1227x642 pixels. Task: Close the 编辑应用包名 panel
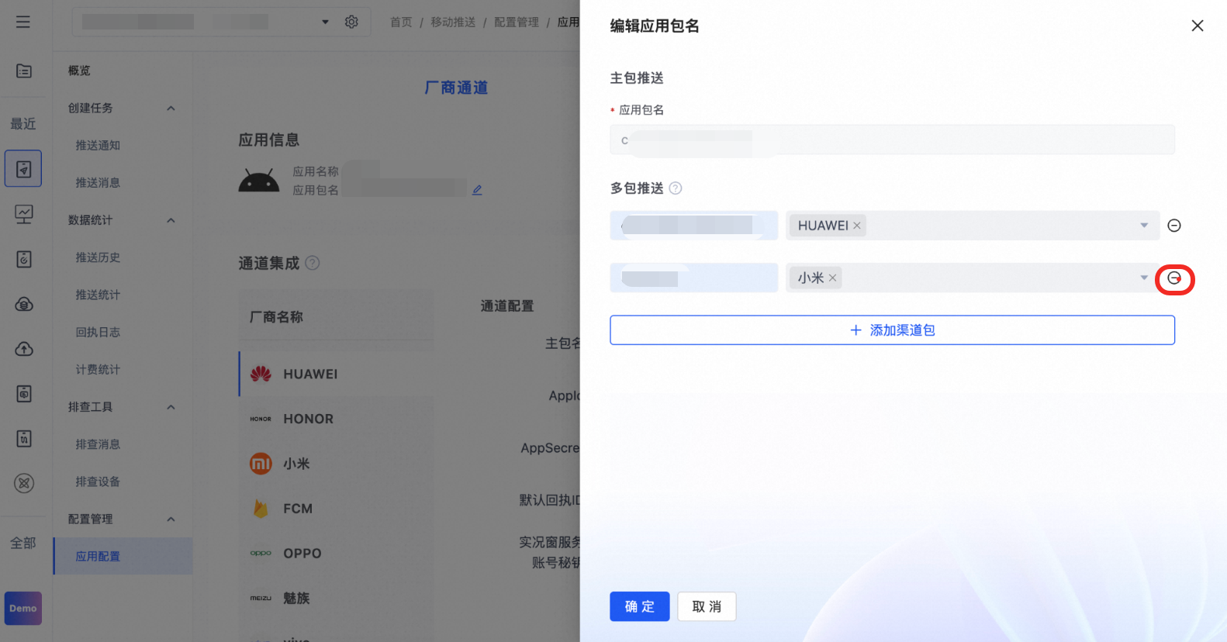tap(1198, 26)
